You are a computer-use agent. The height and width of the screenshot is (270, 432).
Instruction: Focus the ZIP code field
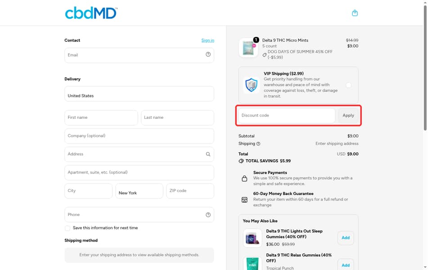(x=190, y=191)
